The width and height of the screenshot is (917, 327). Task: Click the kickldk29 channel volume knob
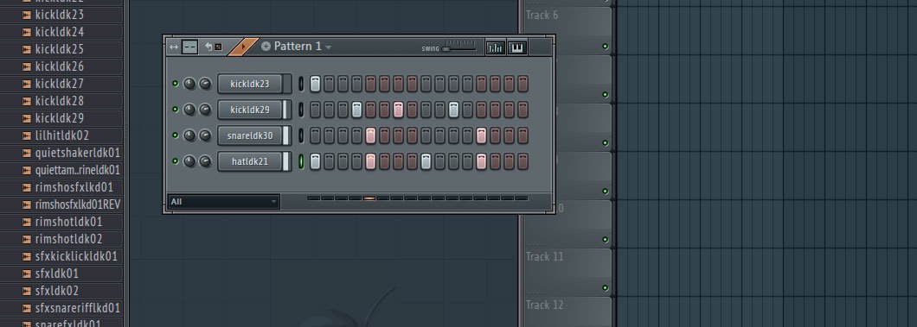point(205,110)
